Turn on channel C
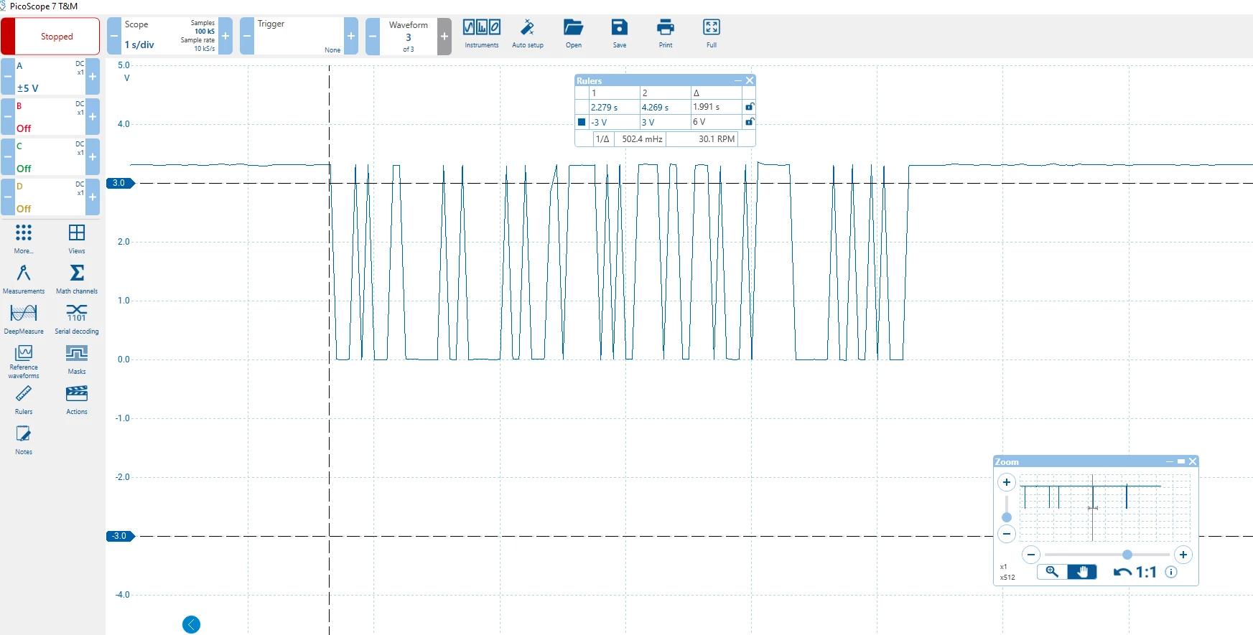1253x635 pixels. (50, 157)
